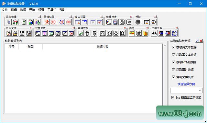Click the move-to-top arrow icon

103,33
